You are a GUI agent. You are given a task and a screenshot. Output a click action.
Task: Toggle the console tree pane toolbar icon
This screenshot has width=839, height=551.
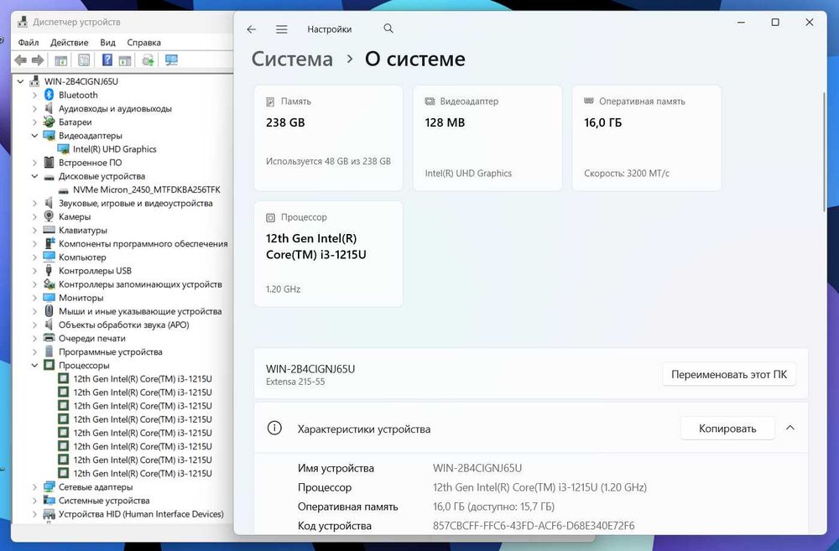(61, 60)
